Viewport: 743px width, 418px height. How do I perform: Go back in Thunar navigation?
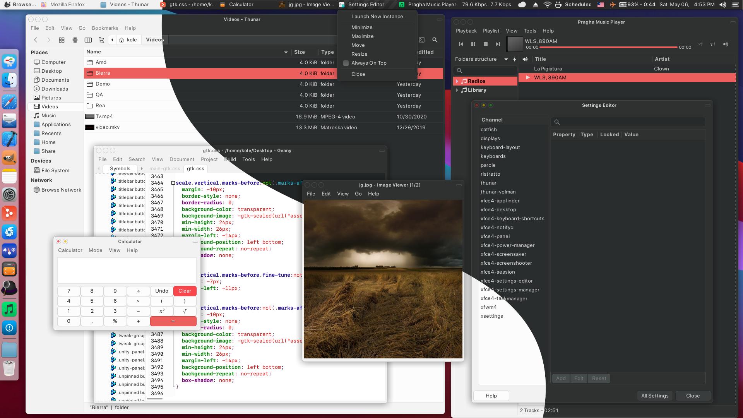click(36, 40)
